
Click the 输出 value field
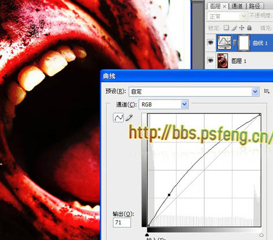122,223
